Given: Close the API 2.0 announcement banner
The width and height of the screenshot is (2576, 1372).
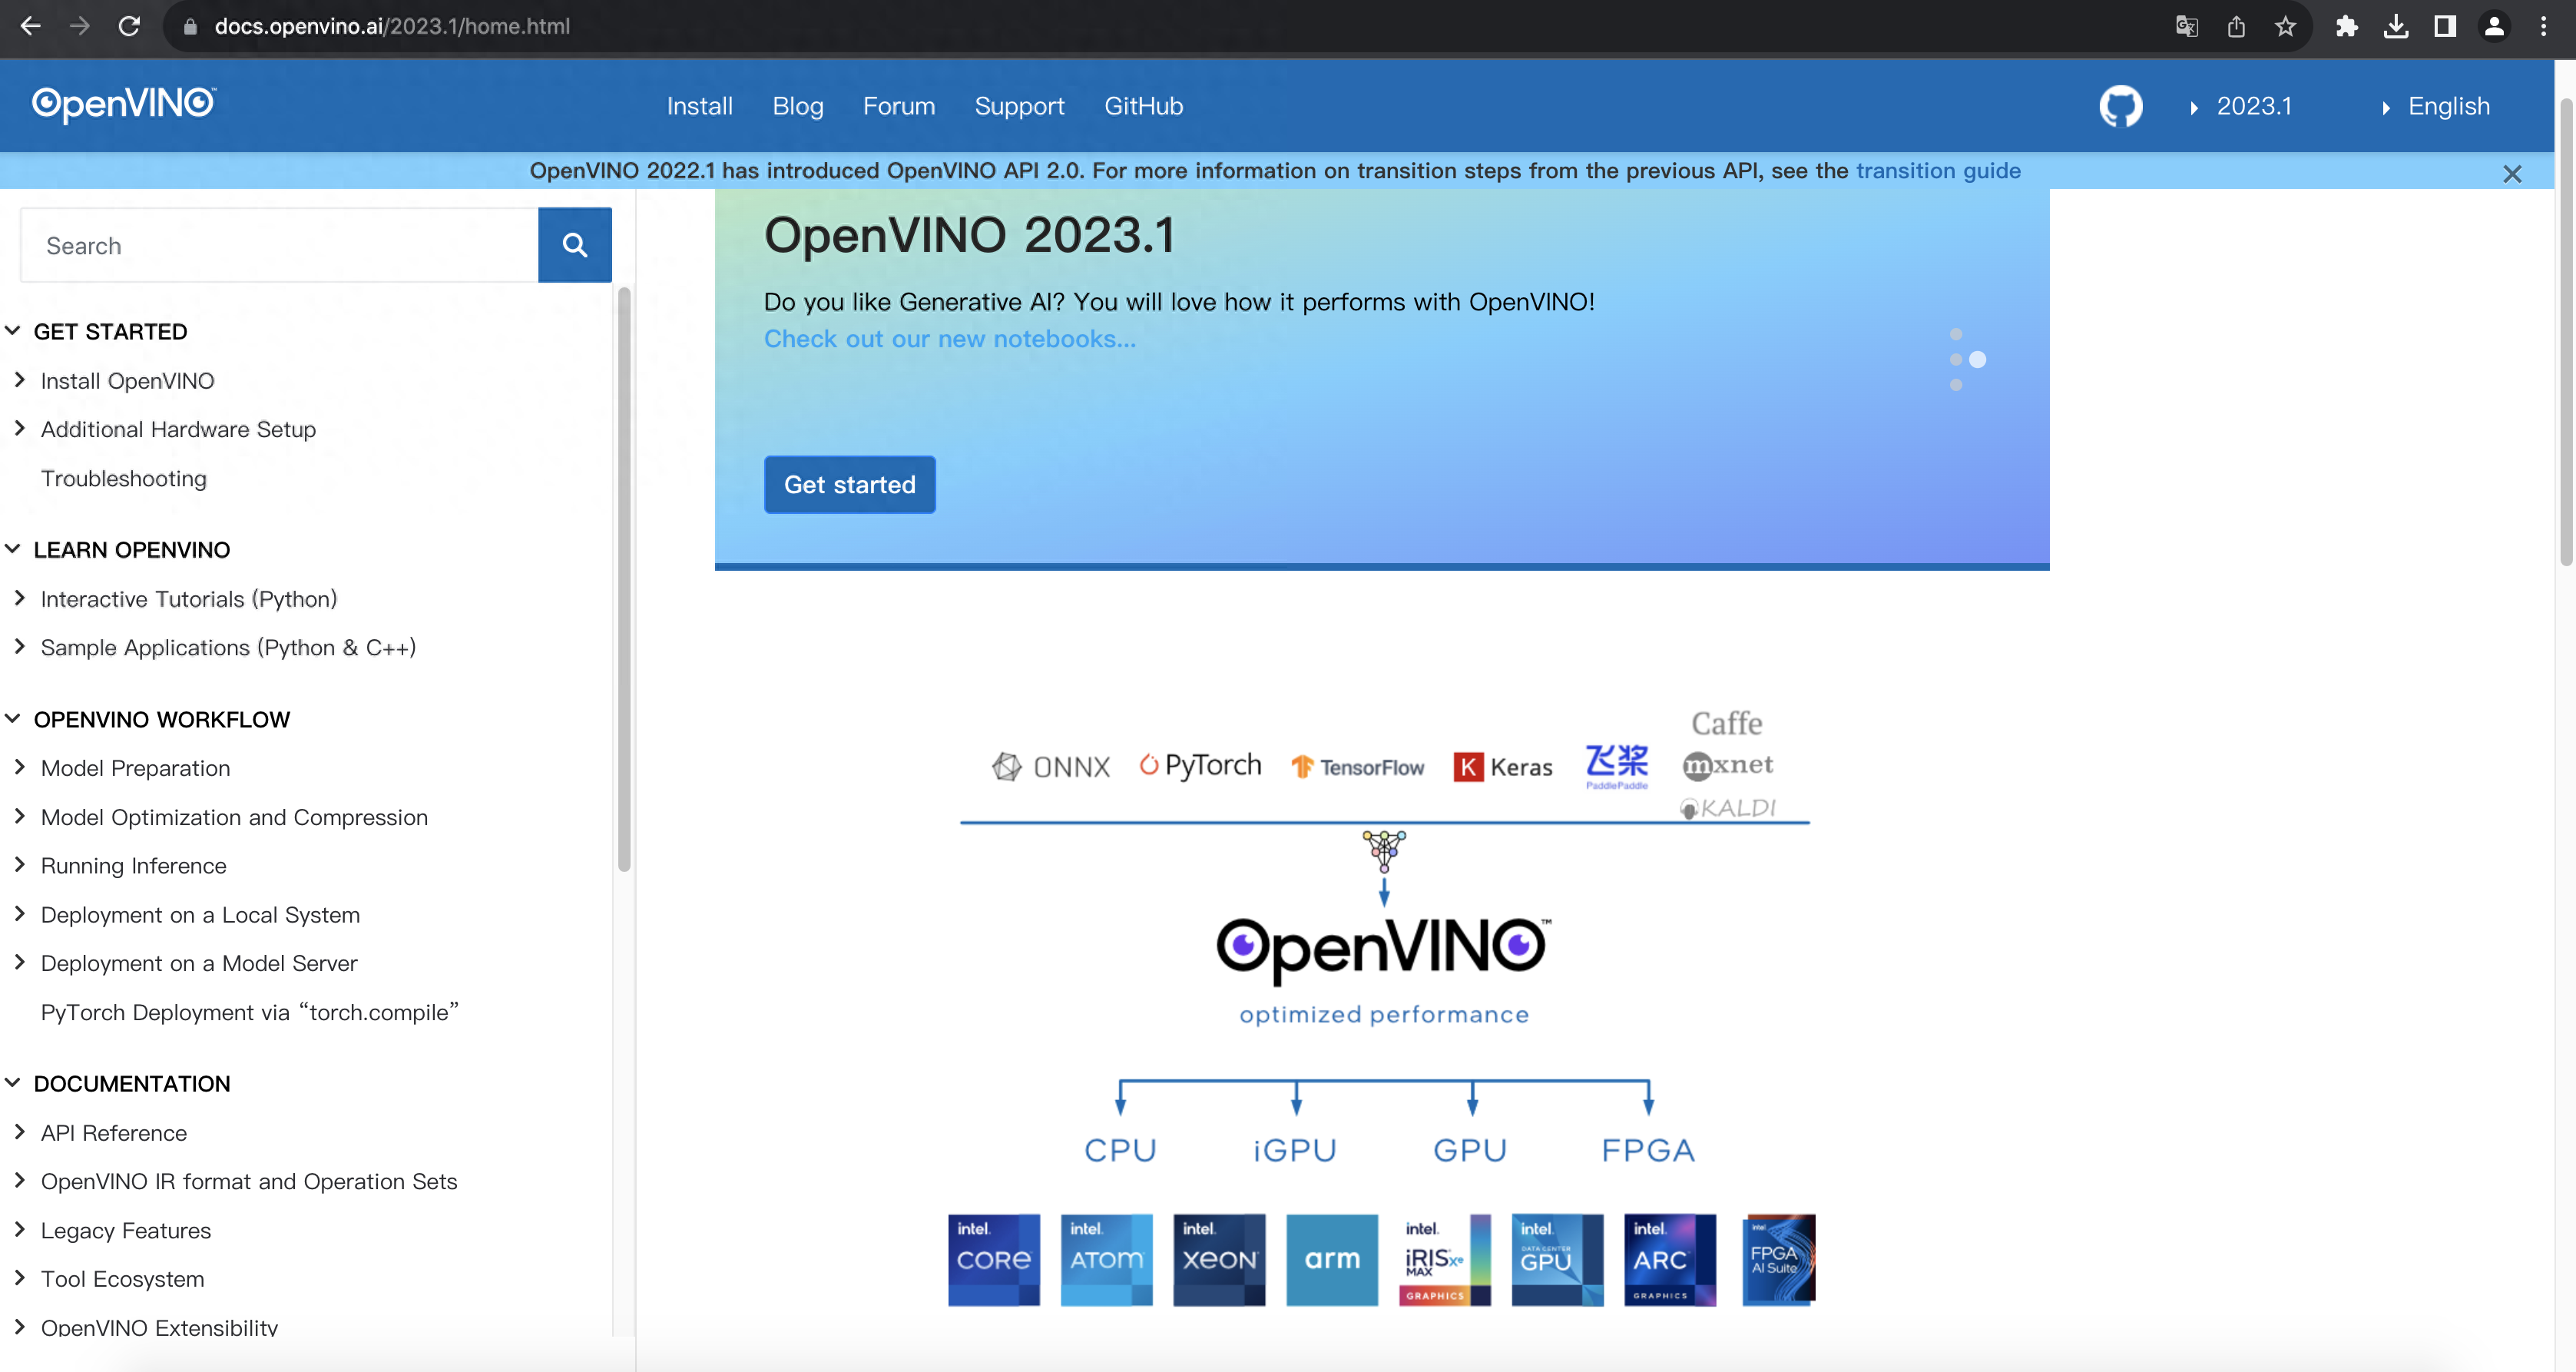Looking at the screenshot, I should pos(2511,173).
